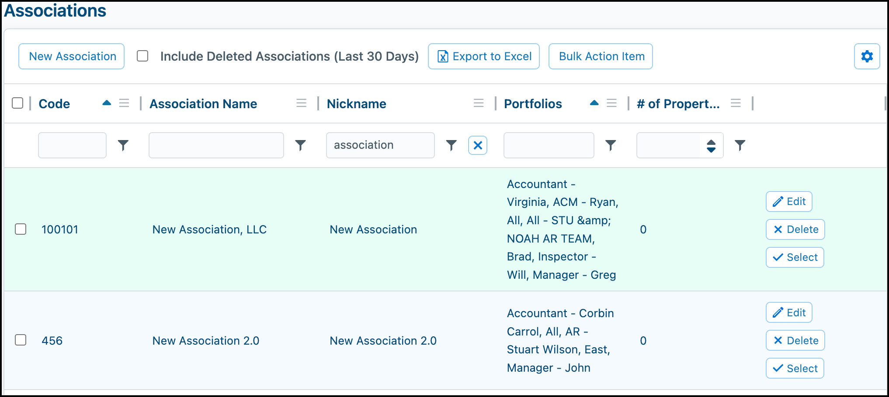Click the Portfolios filter input field
The width and height of the screenshot is (889, 397).
pos(549,145)
